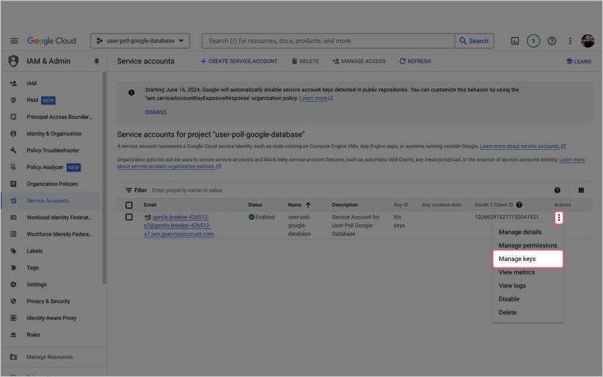603x377 pixels.
Task: Click the filter help question icon
Action: (x=557, y=190)
